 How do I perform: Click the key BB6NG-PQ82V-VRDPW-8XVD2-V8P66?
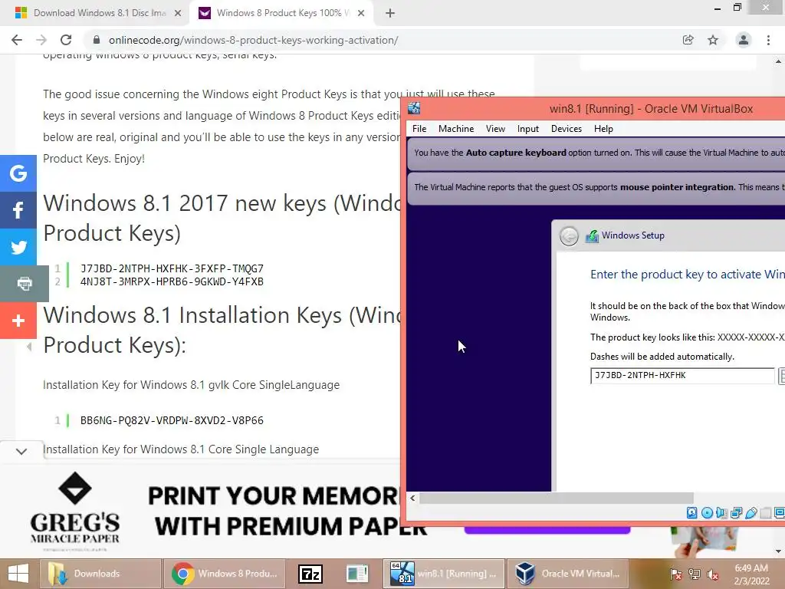172,420
